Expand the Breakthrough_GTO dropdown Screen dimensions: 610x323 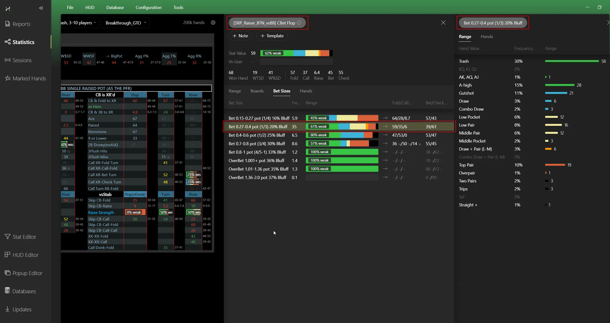click(126, 23)
